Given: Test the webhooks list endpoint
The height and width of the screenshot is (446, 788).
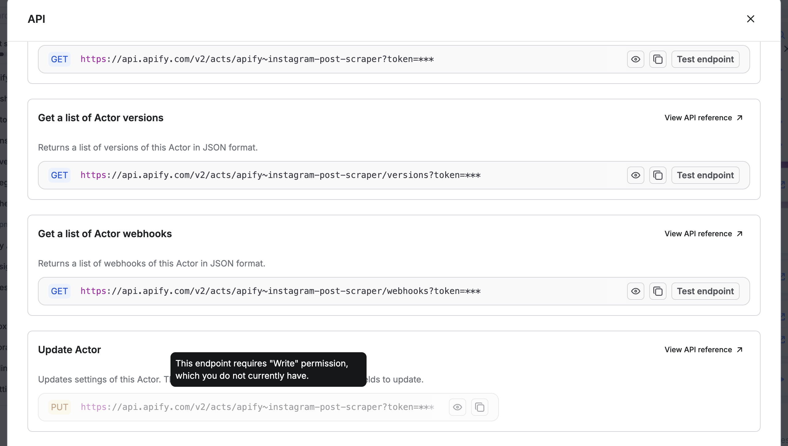Looking at the screenshot, I should click(x=705, y=291).
